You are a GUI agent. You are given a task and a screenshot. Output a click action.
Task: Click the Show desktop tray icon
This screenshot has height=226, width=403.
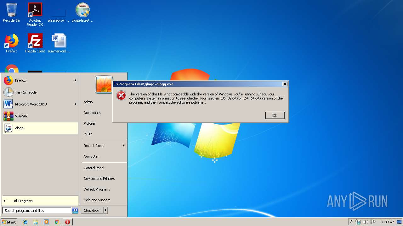[x=399, y=222]
